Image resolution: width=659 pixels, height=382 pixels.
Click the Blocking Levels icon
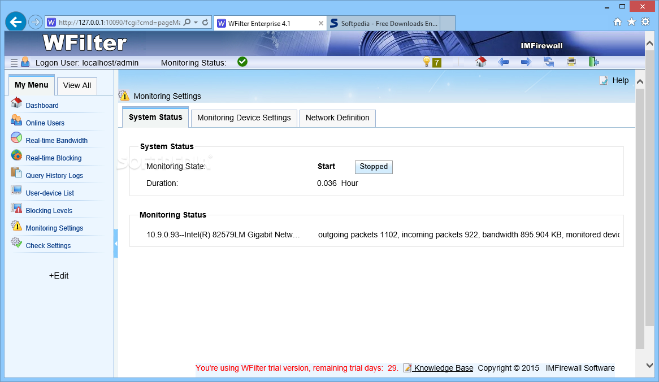(16, 208)
